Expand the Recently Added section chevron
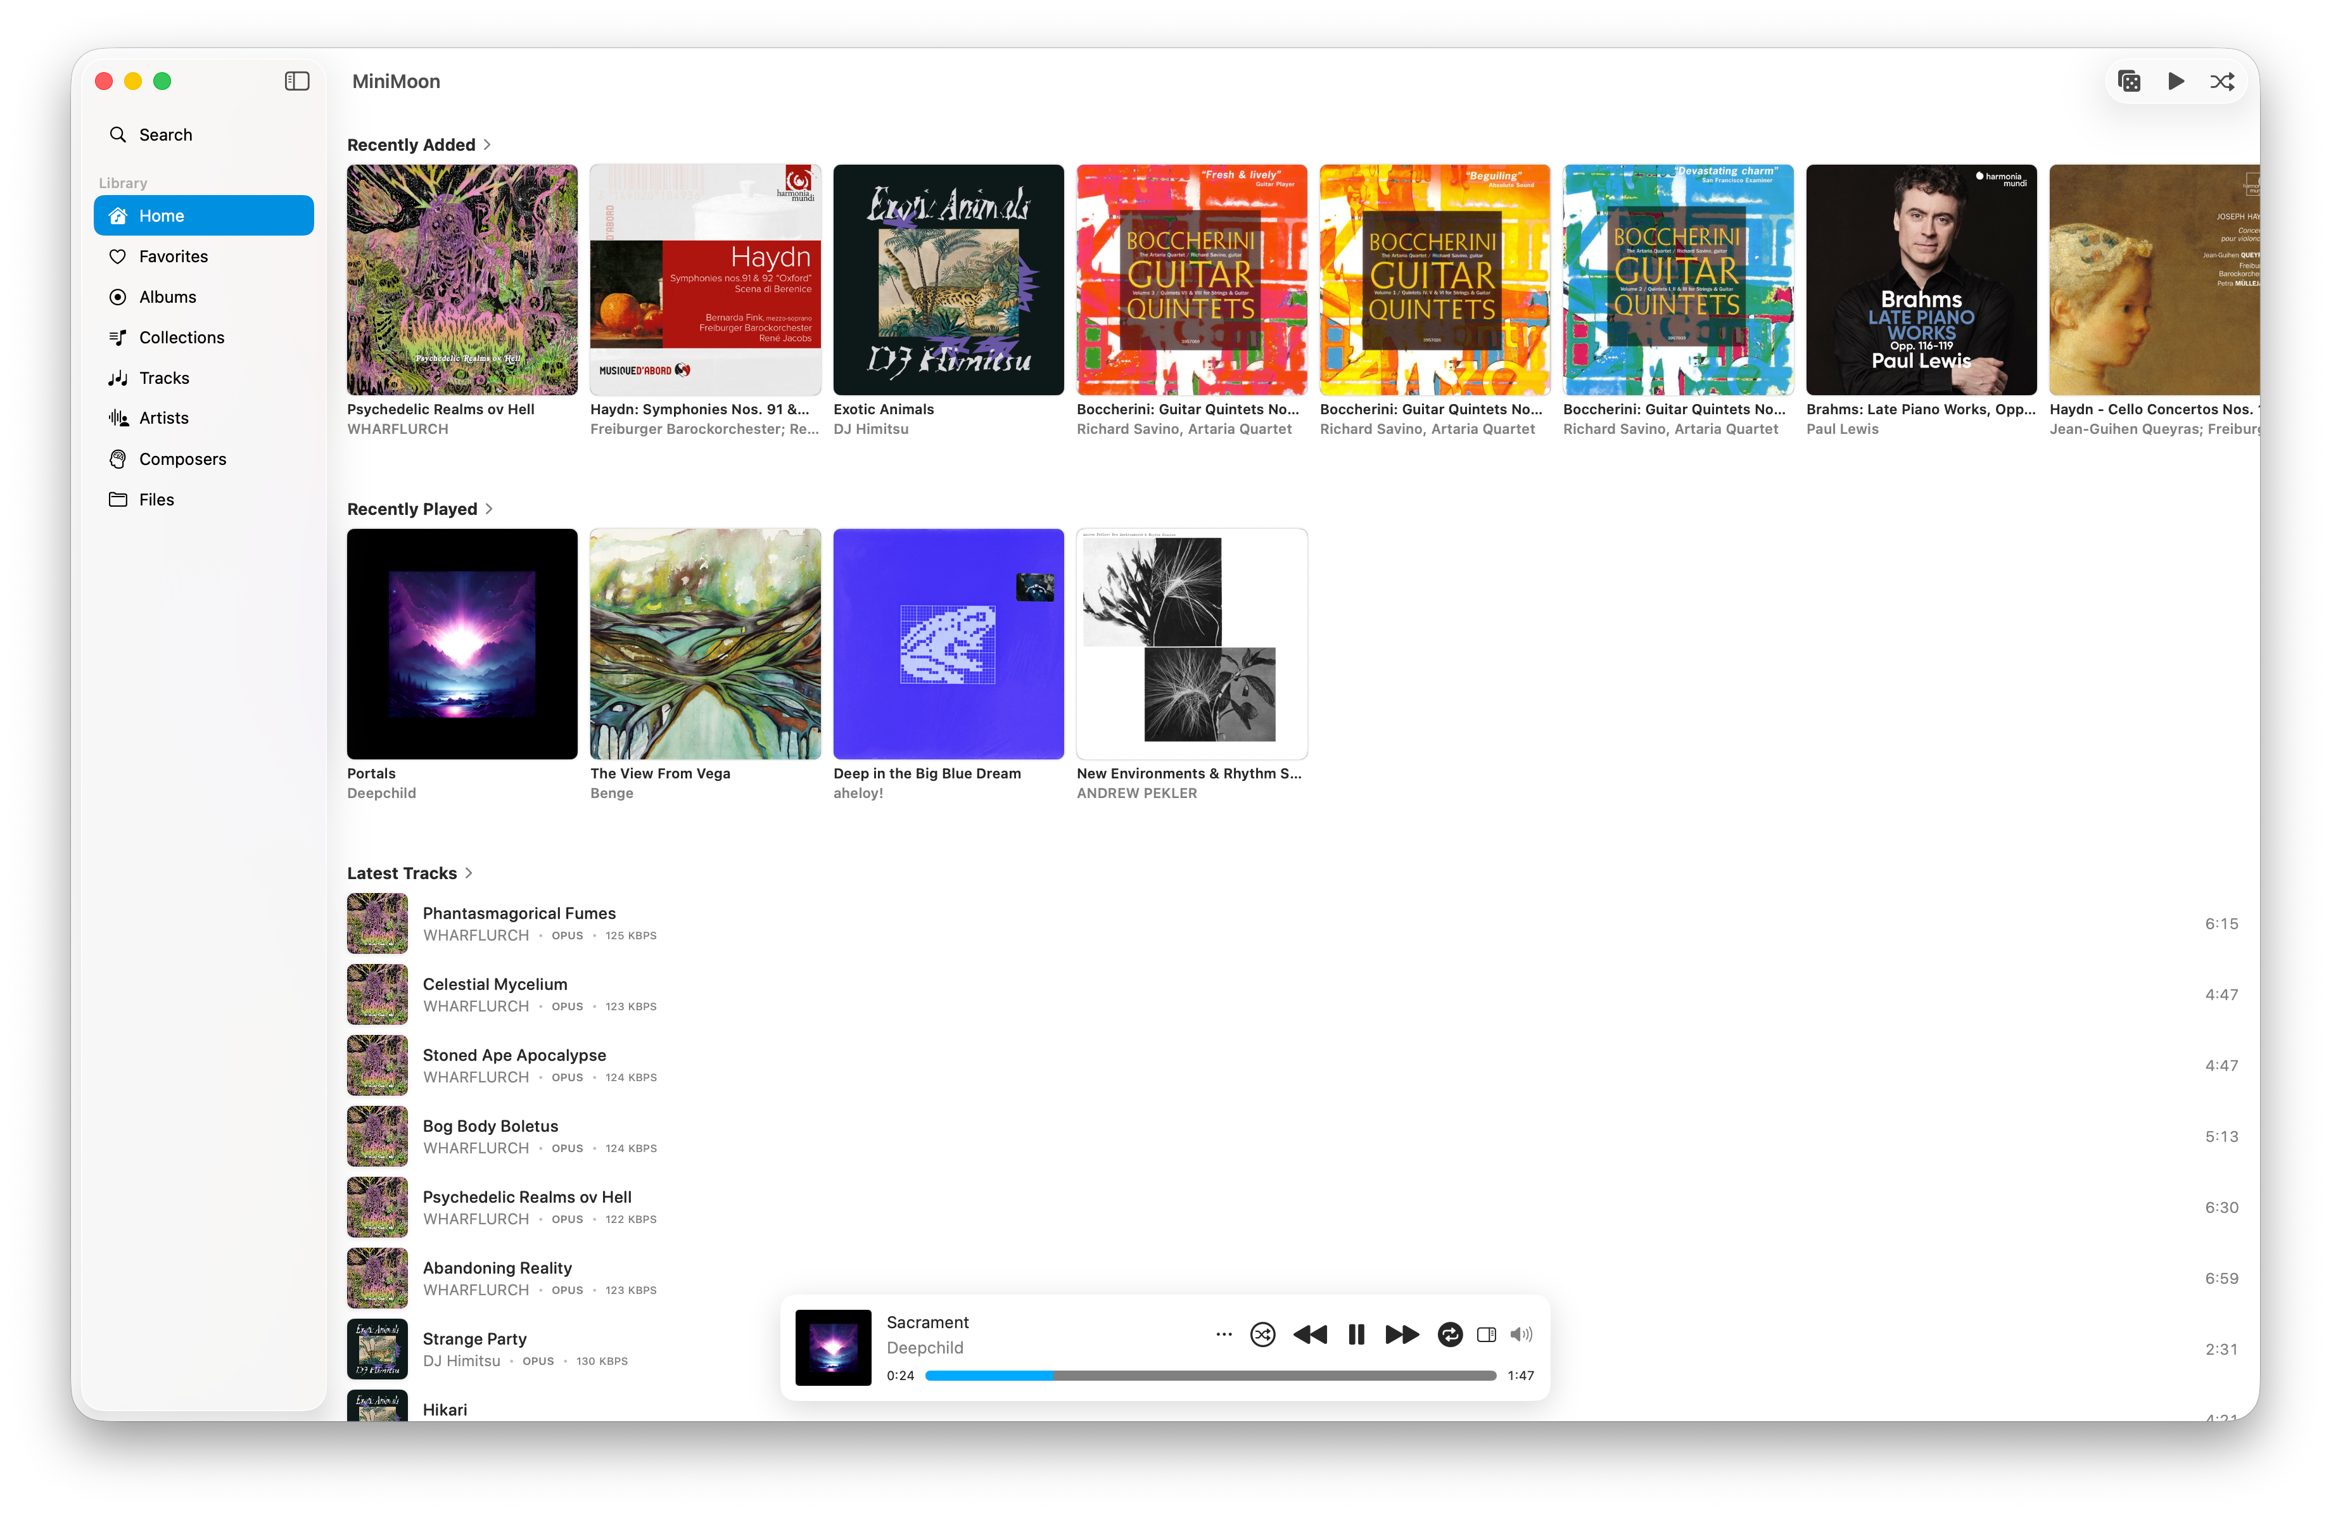The width and height of the screenshot is (2331, 1515). point(488,145)
